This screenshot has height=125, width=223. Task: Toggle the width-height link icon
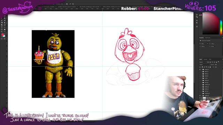[x=208, y=44]
